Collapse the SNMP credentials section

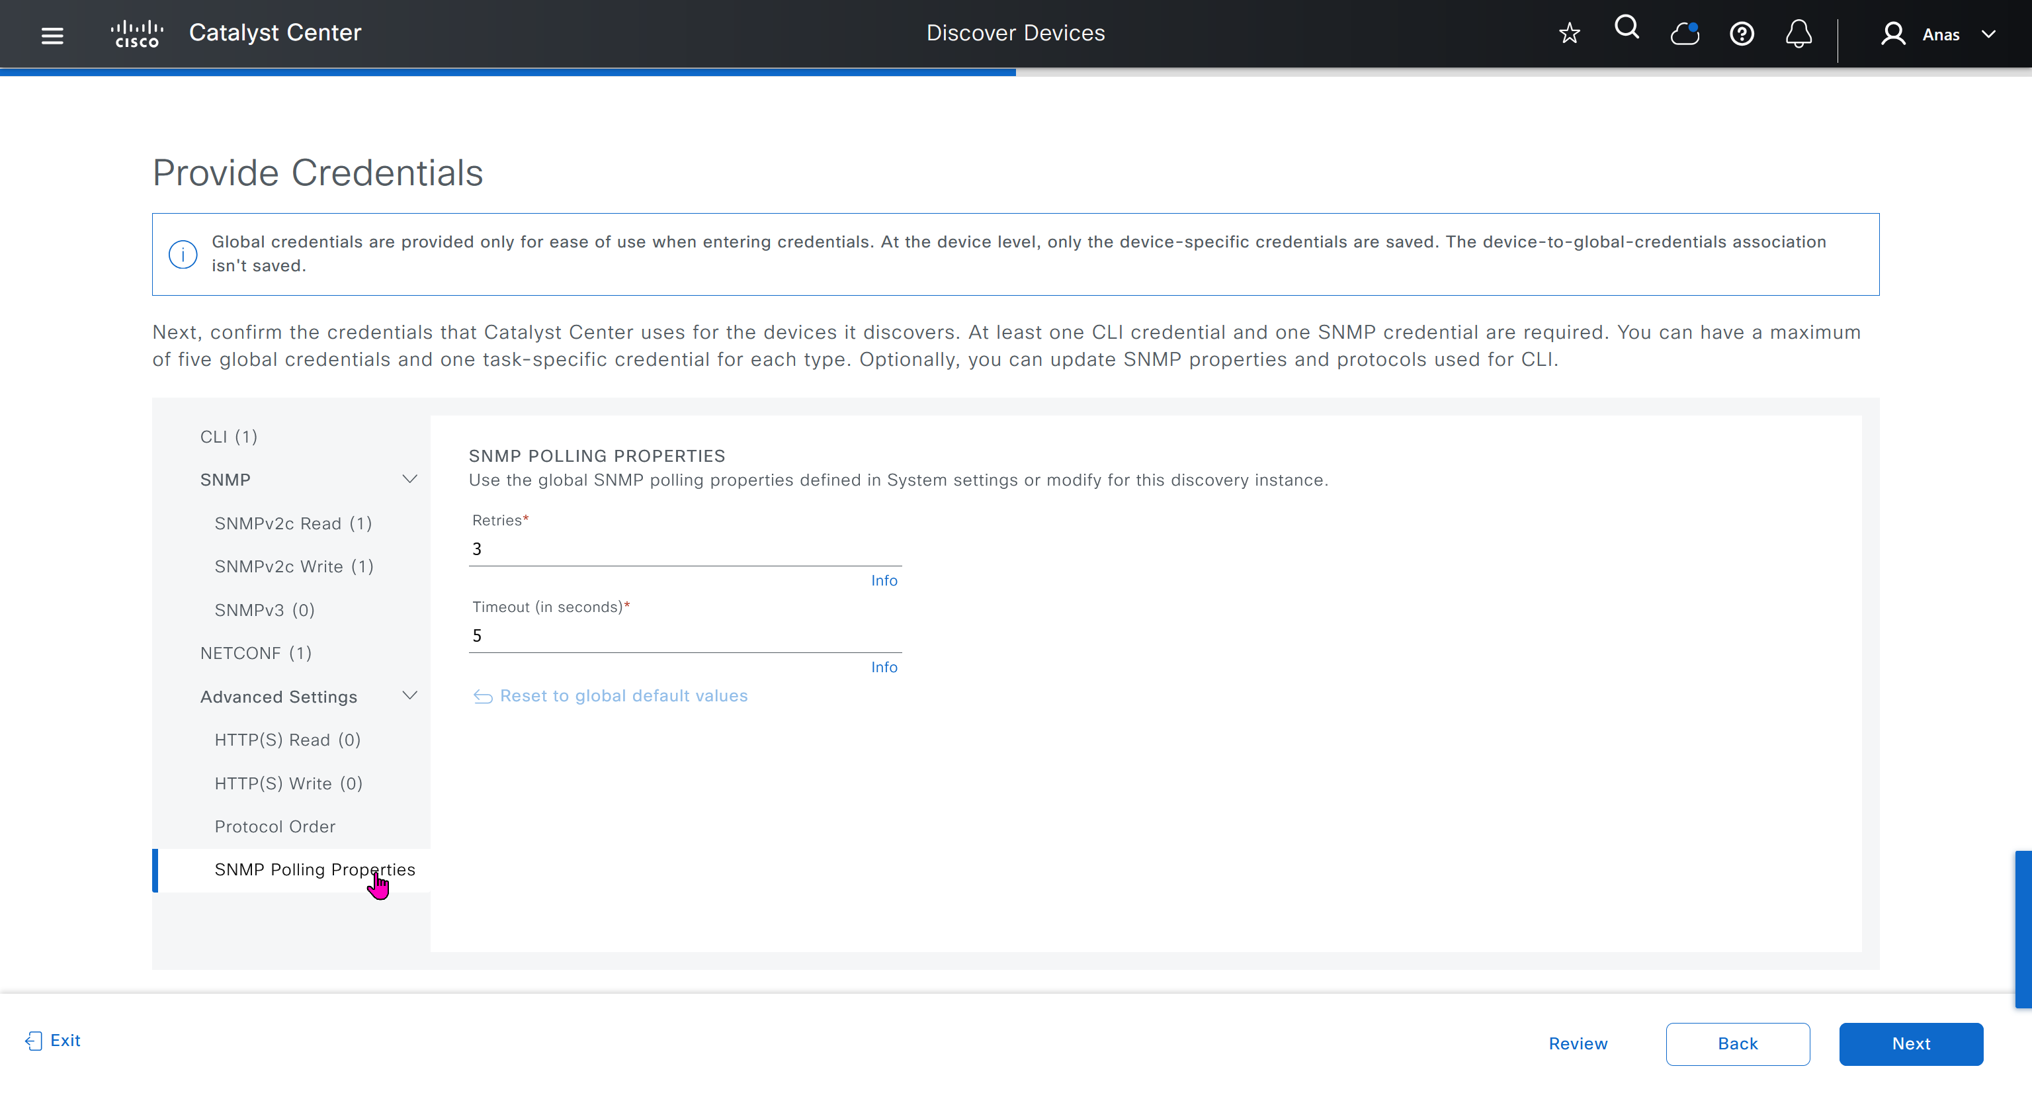(409, 480)
